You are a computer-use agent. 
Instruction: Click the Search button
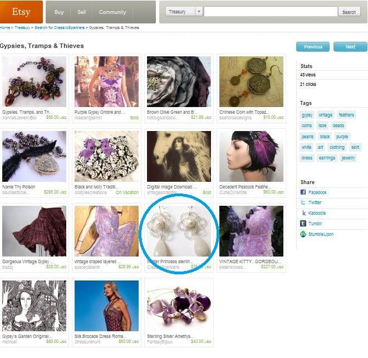(349, 12)
